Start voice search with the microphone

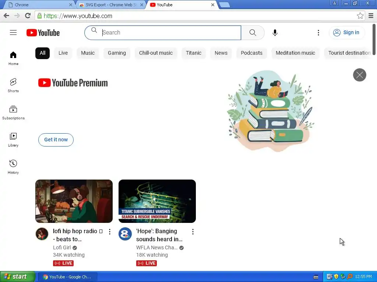[275, 33]
